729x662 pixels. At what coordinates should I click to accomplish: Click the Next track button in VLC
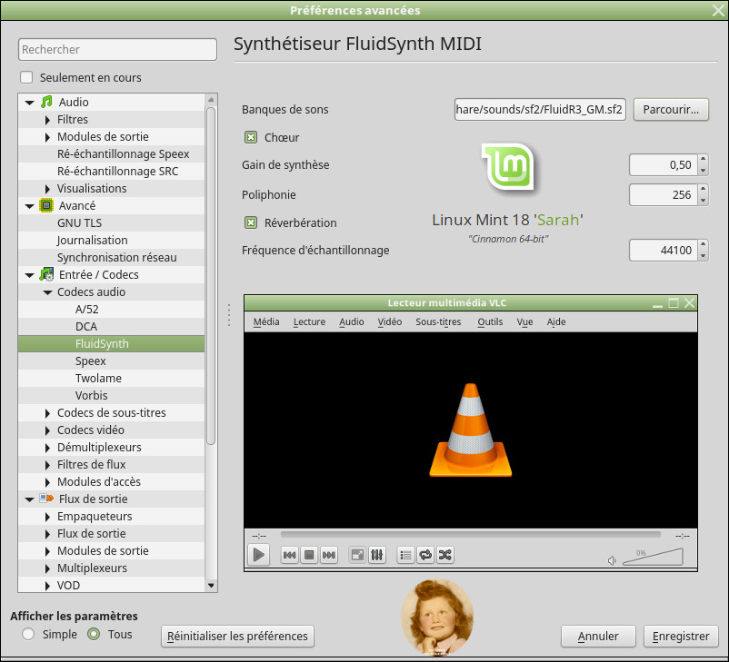pos(329,555)
